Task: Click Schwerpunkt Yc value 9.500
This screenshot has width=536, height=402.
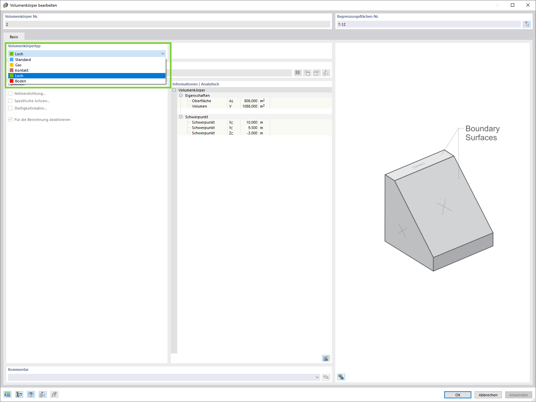Action: point(253,128)
